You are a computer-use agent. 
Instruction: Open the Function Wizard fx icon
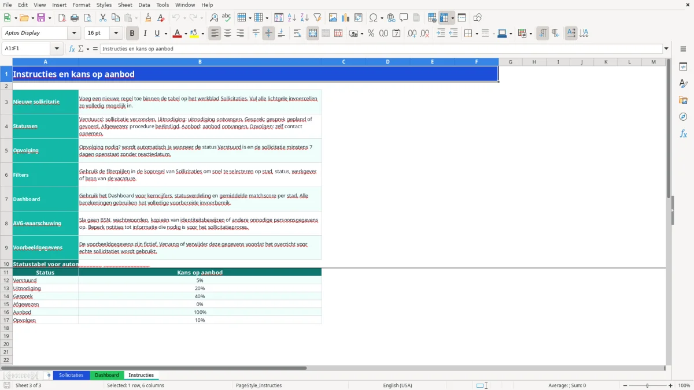tap(72, 49)
